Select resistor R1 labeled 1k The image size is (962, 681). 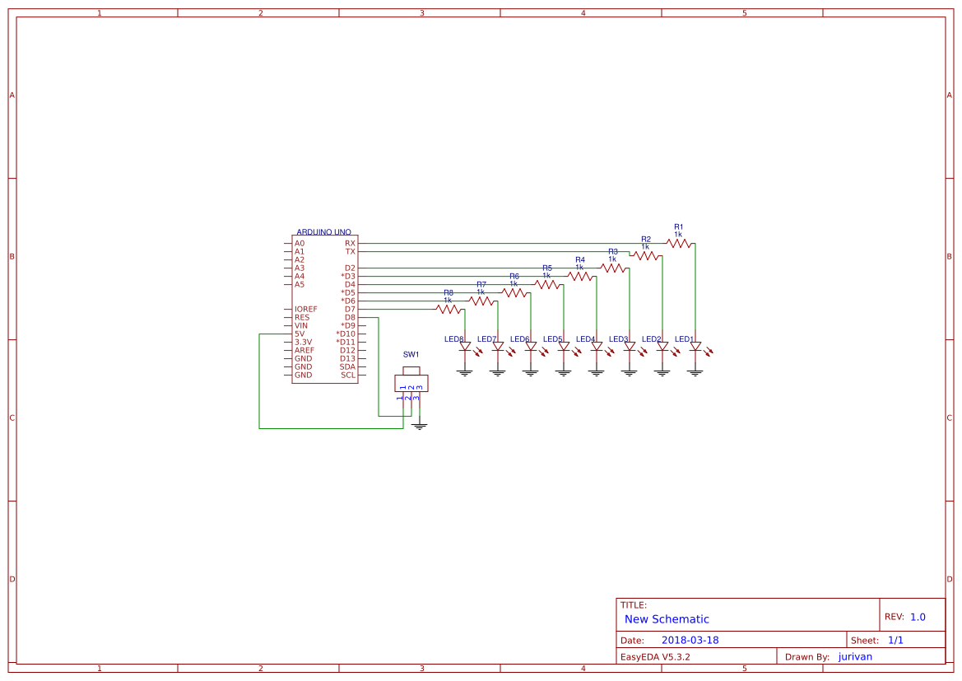[x=680, y=241]
